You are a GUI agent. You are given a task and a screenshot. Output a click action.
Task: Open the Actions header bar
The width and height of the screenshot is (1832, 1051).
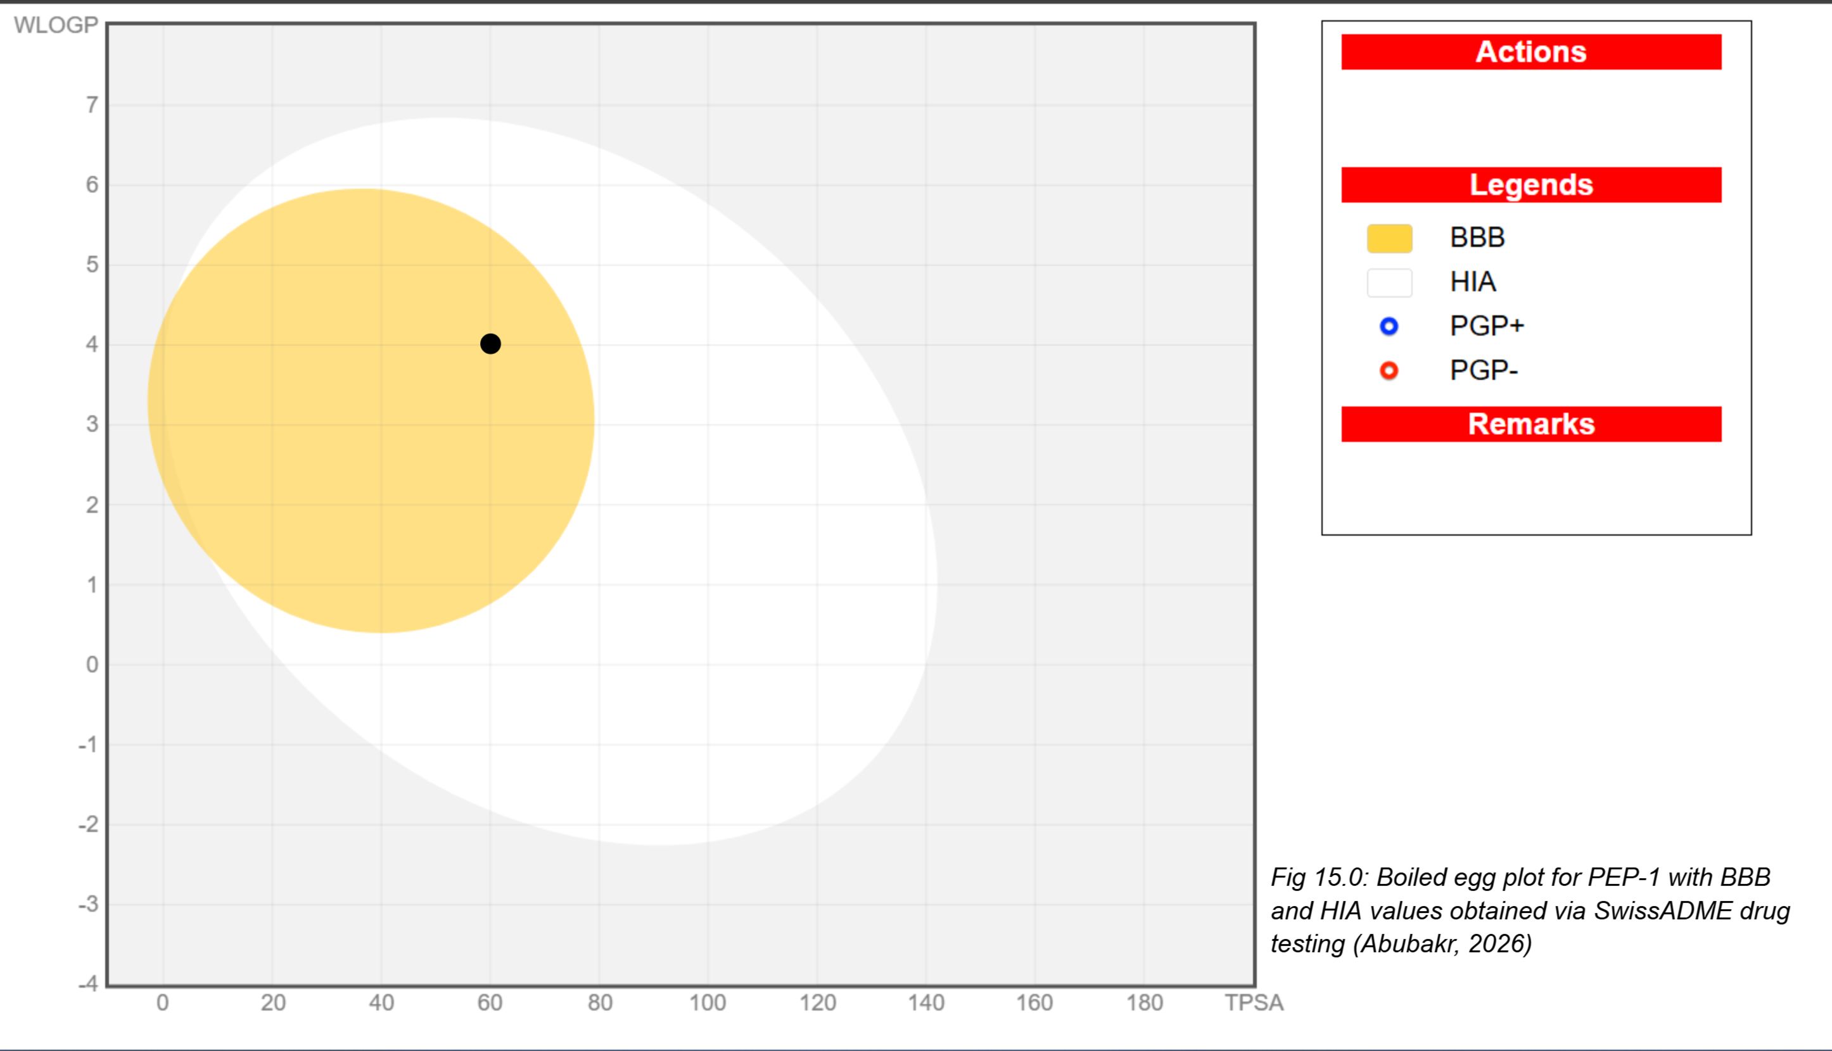click(1531, 52)
